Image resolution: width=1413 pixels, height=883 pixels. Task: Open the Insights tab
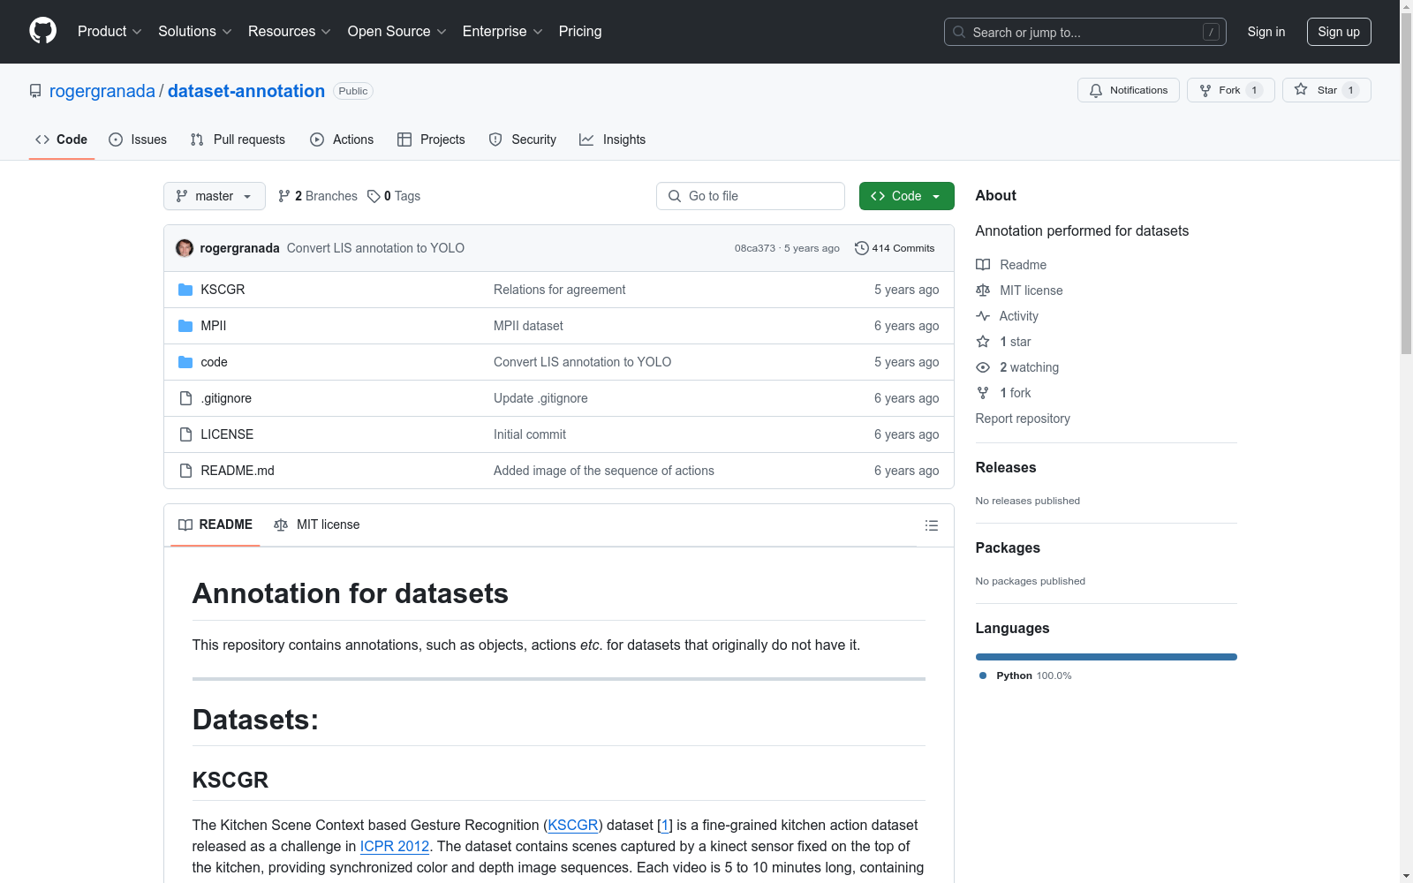pos(613,140)
